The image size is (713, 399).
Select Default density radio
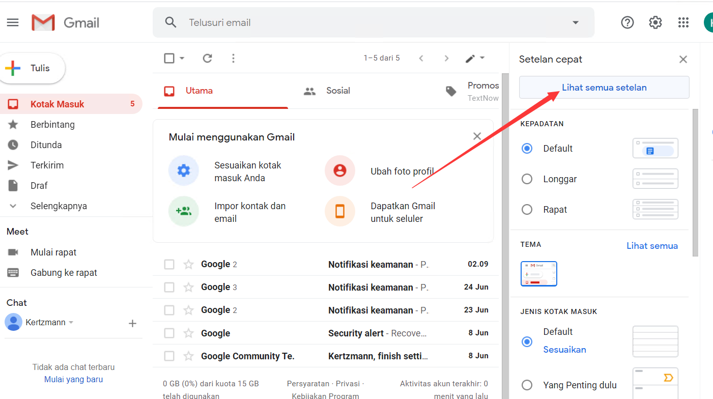click(x=527, y=149)
